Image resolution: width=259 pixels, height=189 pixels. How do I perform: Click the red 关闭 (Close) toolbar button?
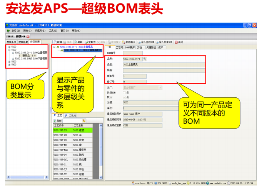pyautogui.click(x=179, y=42)
